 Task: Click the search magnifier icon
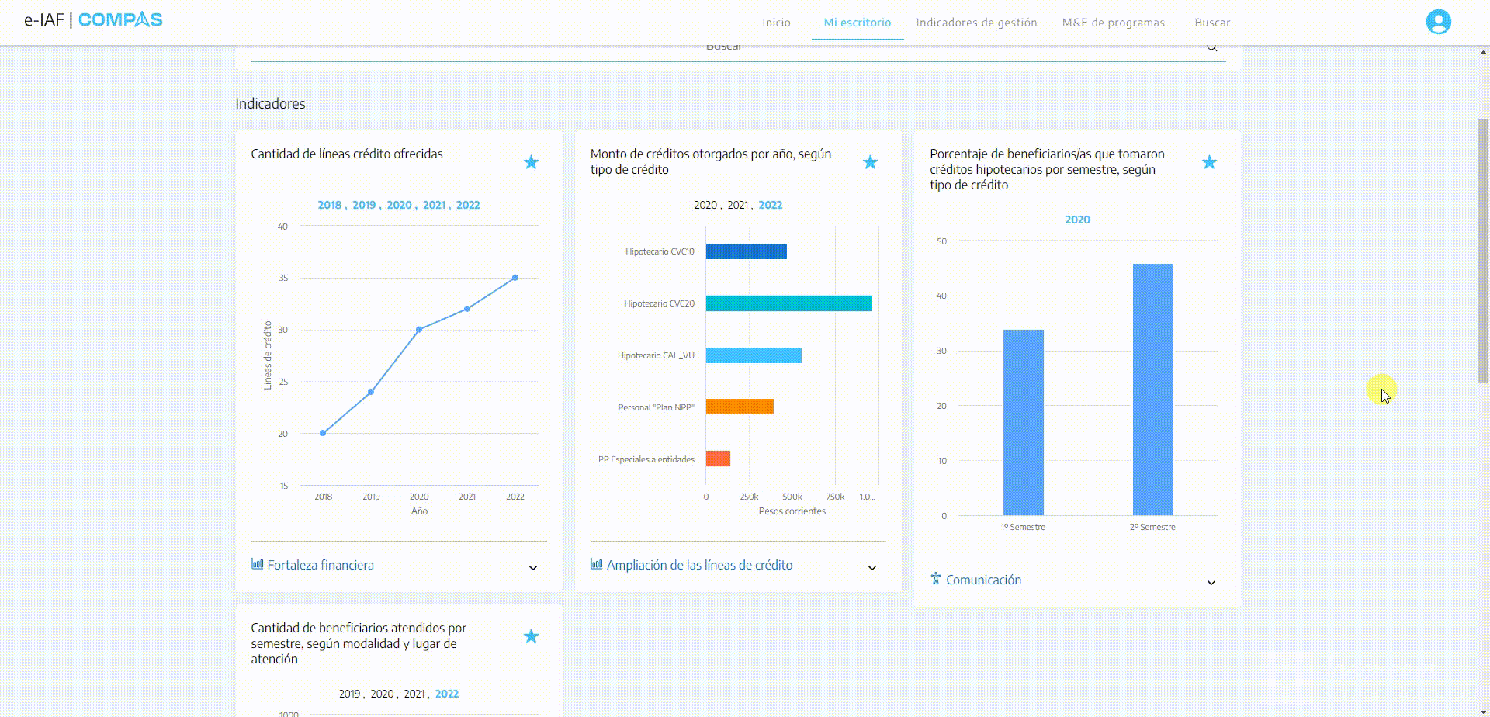coord(1212,47)
